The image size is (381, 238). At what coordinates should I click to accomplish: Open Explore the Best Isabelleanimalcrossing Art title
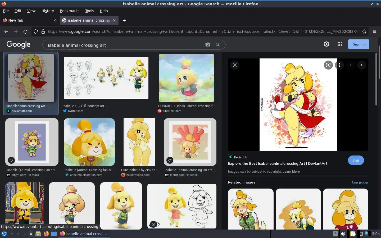[x=278, y=163]
